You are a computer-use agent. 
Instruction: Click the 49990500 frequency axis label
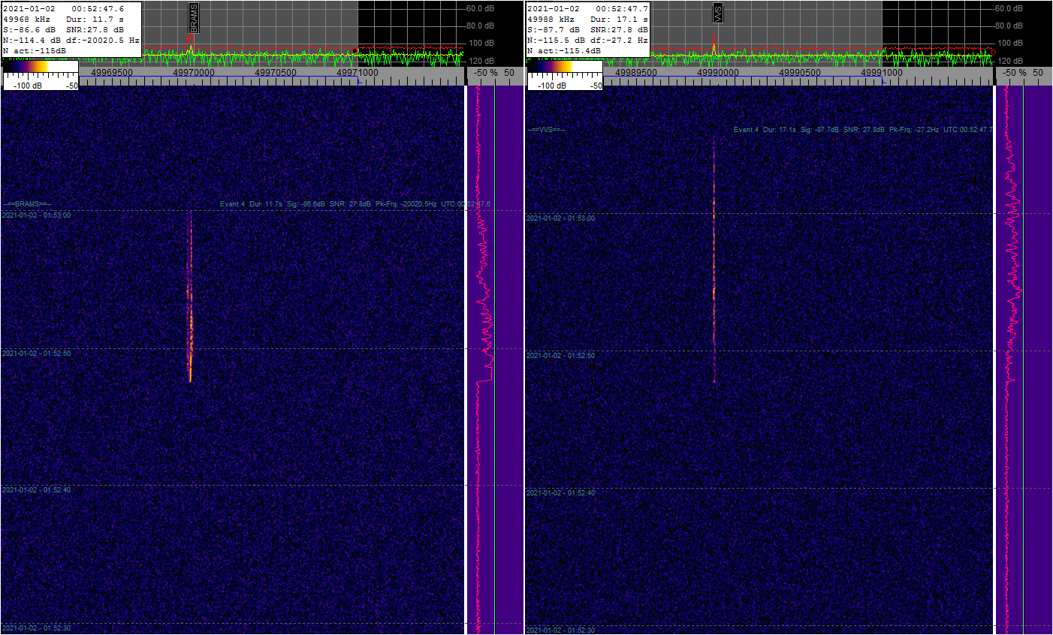(799, 73)
